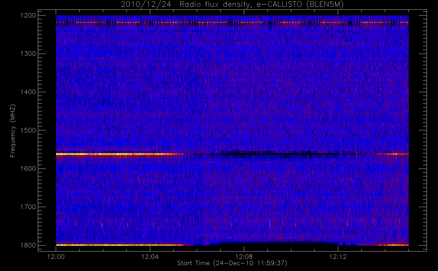Click the 'Frequency (MHZ)' y-axis label

pos(13,131)
